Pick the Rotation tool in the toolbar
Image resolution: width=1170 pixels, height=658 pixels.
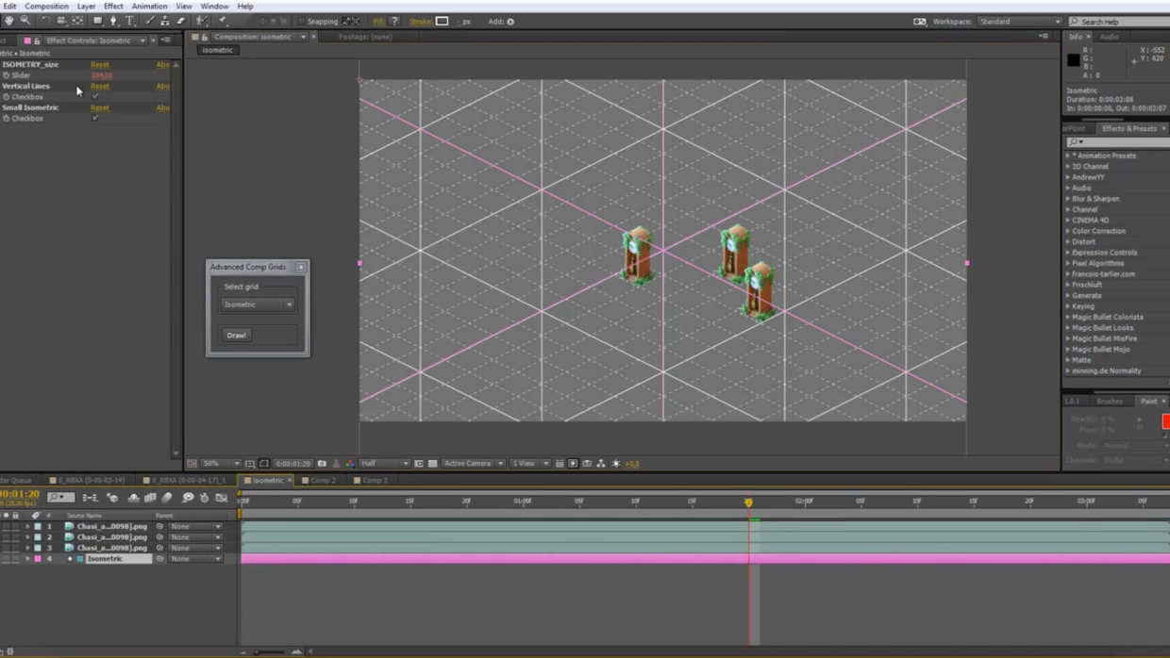45,21
